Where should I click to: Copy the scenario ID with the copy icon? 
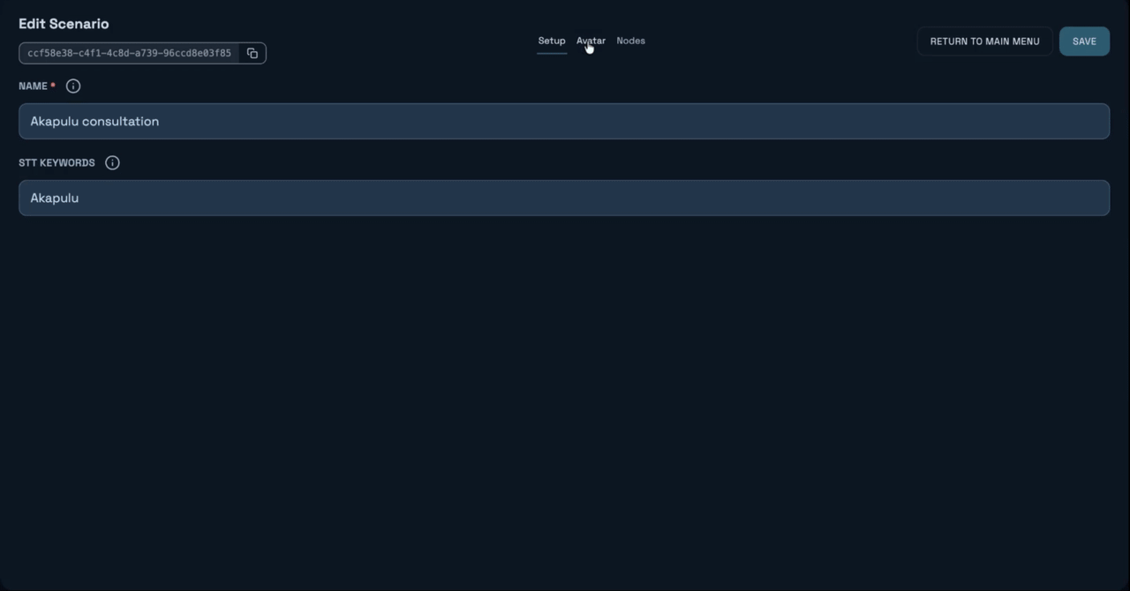(x=252, y=54)
